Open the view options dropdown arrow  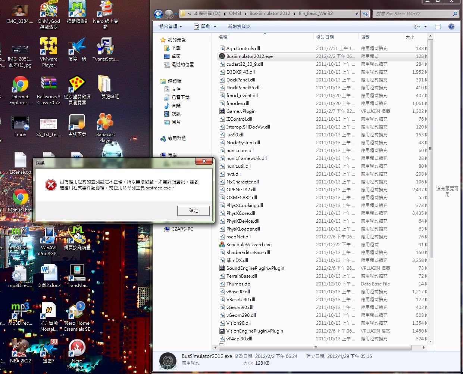pos(425,27)
